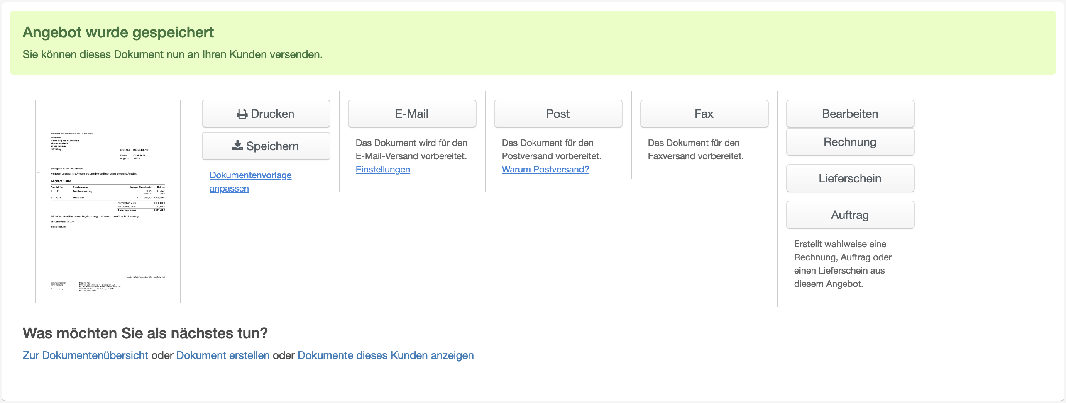Click the Post button
The image size is (1066, 403).
(558, 114)
